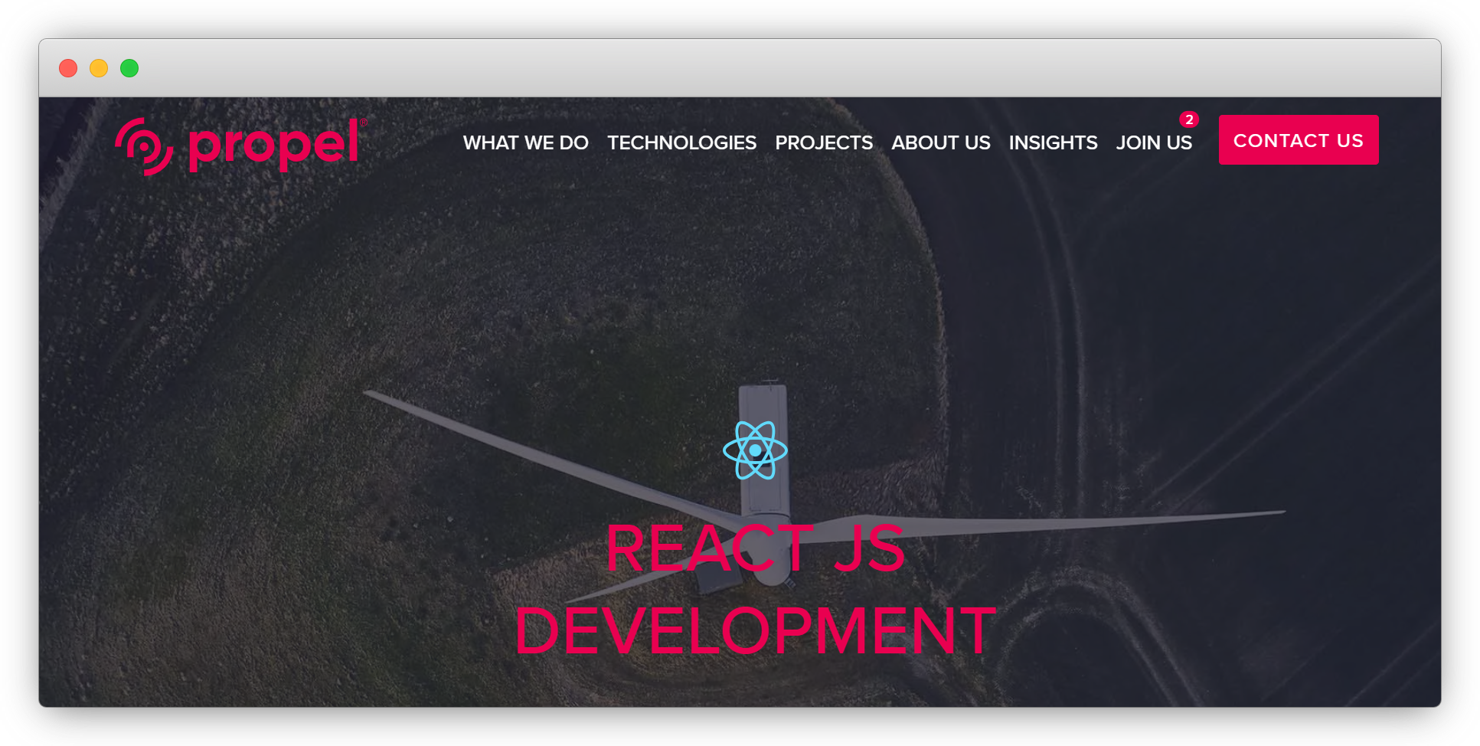Go to the Projects page

click(x=824, y=142)
